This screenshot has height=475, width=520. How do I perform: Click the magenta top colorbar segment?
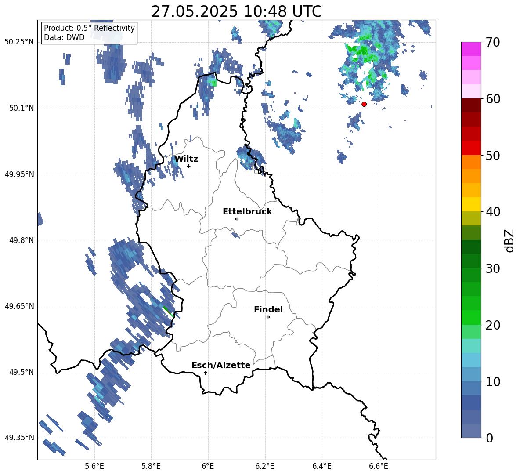pyautogui.click(x=471, y=49)
